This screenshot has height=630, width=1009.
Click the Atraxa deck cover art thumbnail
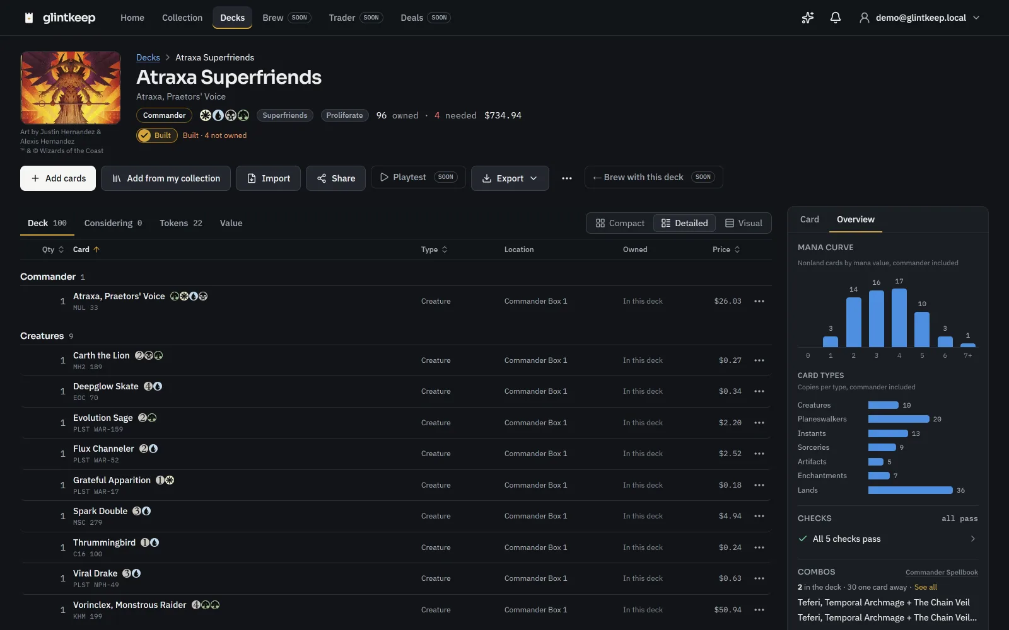pyautogui.click(x=71, y=88)
